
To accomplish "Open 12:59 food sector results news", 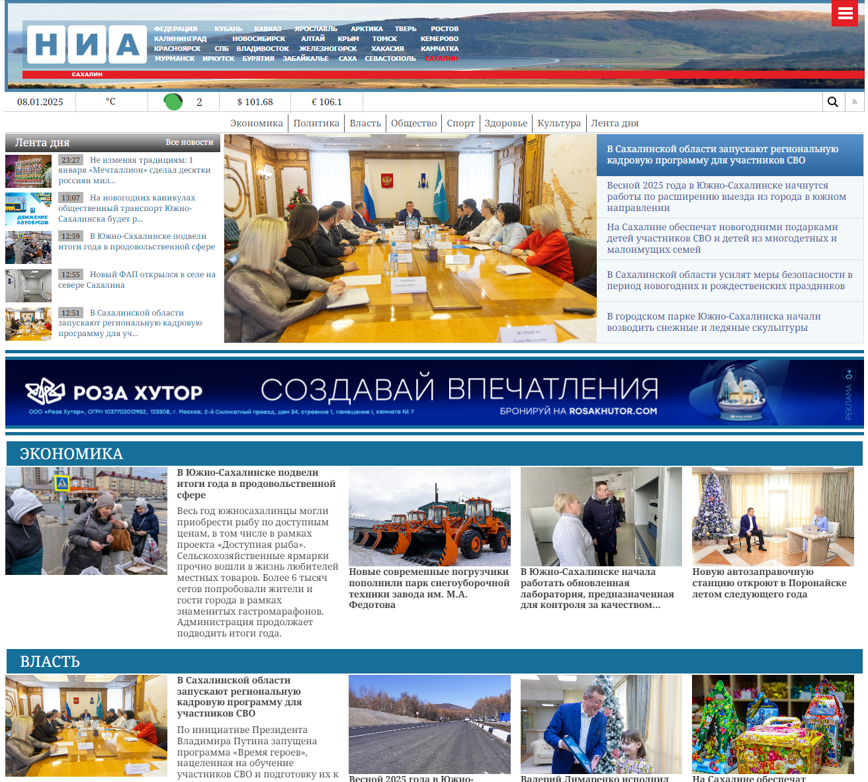I will (x=137, y=241).
